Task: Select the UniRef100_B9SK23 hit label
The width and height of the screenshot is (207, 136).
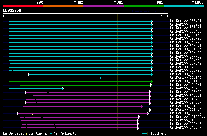Action: (186, 38)
